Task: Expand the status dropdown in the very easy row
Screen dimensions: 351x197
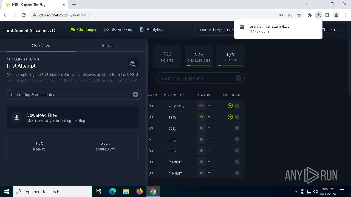Action: click(209, 105)
